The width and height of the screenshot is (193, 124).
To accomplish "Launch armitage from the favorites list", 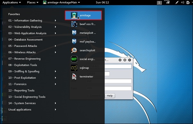I will (x=83, y=15).
